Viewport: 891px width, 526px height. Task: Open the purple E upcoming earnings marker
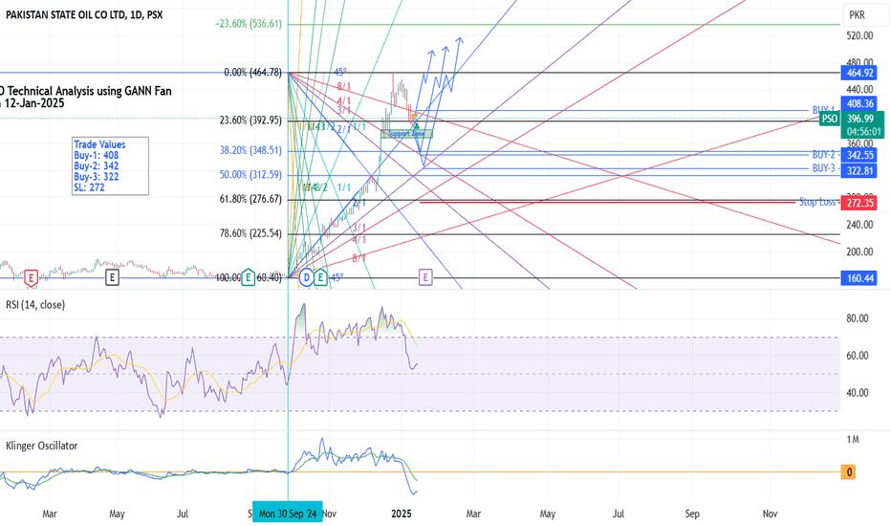425,277
